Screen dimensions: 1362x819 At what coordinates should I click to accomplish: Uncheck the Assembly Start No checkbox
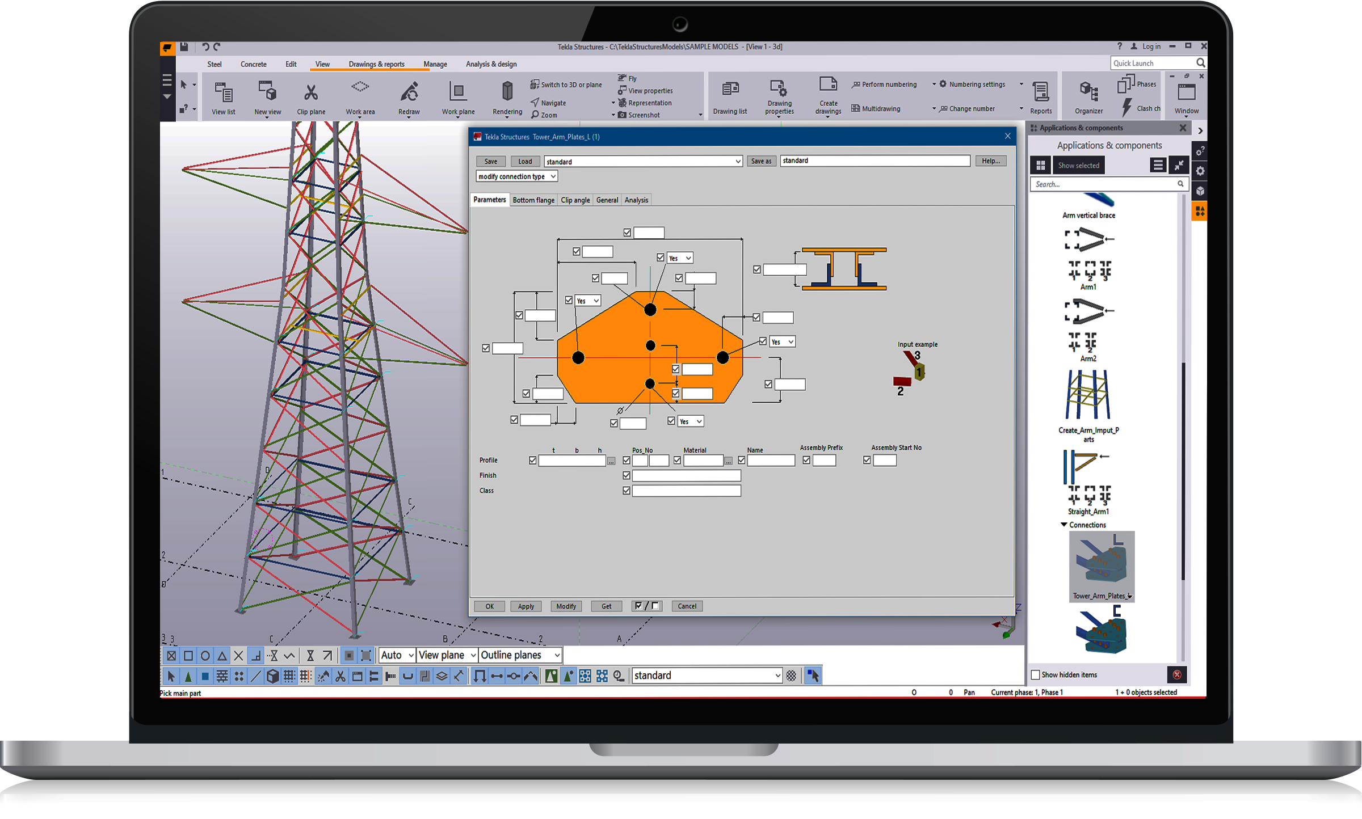[867, 460]
